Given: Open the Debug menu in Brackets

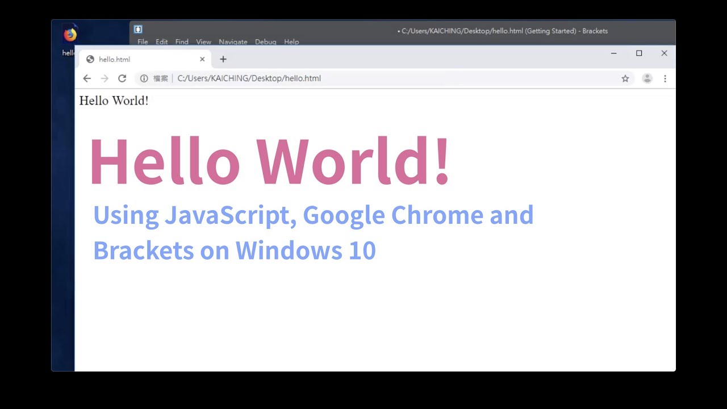Looking at the screenshot, I should 266,41.
